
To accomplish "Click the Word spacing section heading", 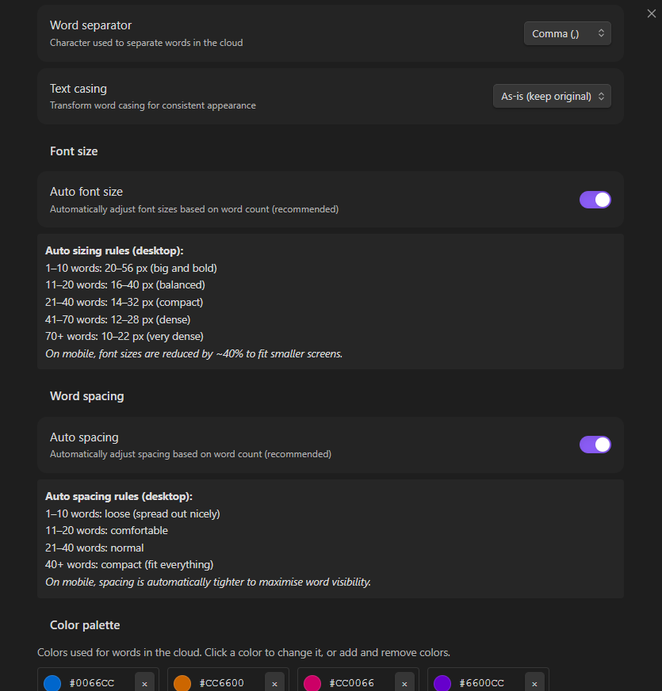I will 87,395.
